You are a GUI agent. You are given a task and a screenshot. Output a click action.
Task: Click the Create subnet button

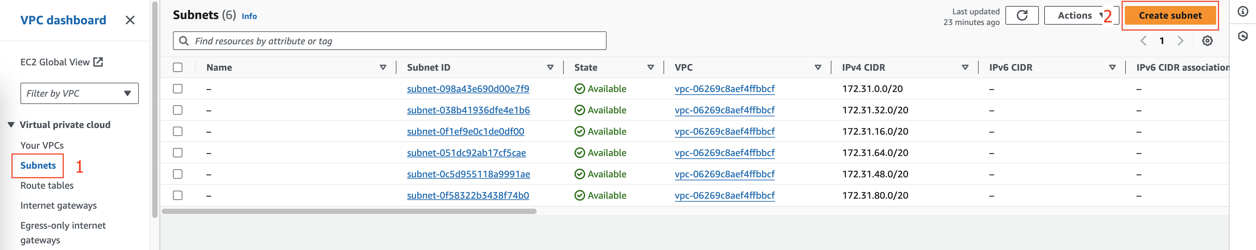(1170, 16)
